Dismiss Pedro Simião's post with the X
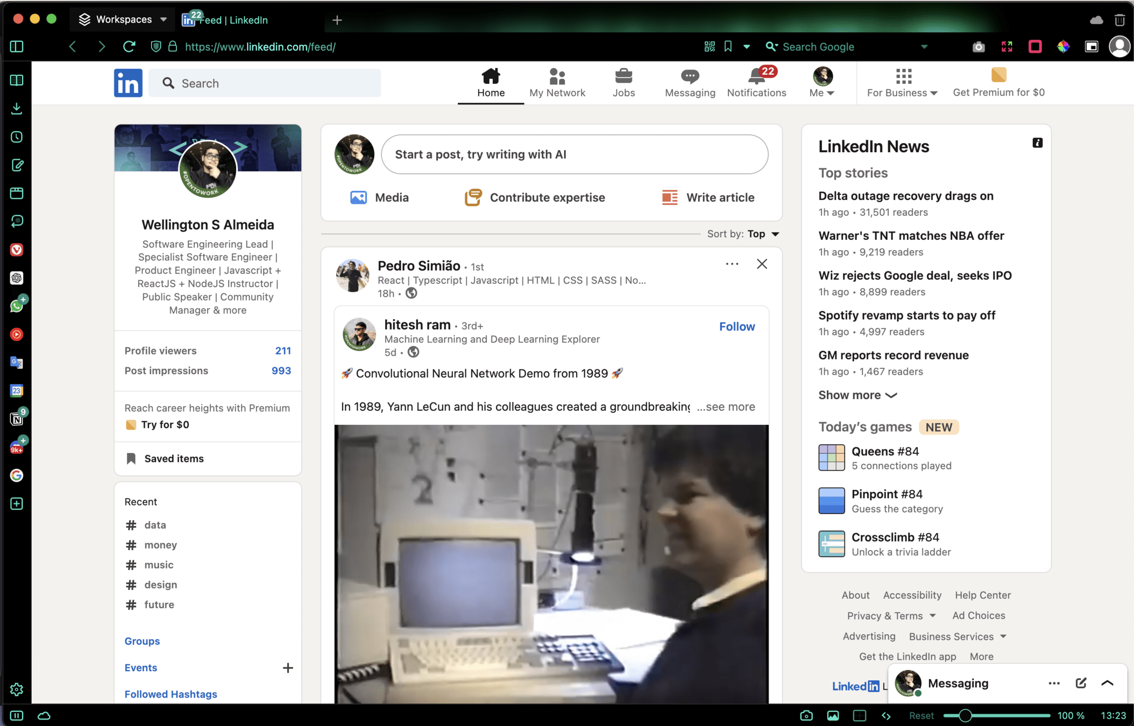 (762, 264)
